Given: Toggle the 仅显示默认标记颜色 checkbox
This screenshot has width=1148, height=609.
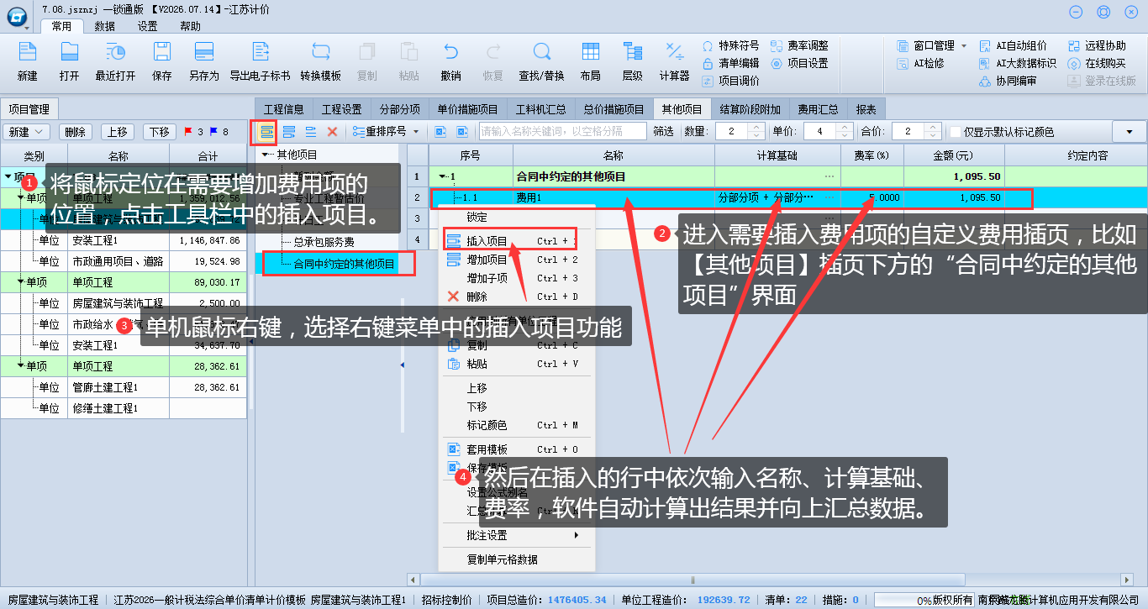Looking at the screenshot, I should [x=956, y=132].
